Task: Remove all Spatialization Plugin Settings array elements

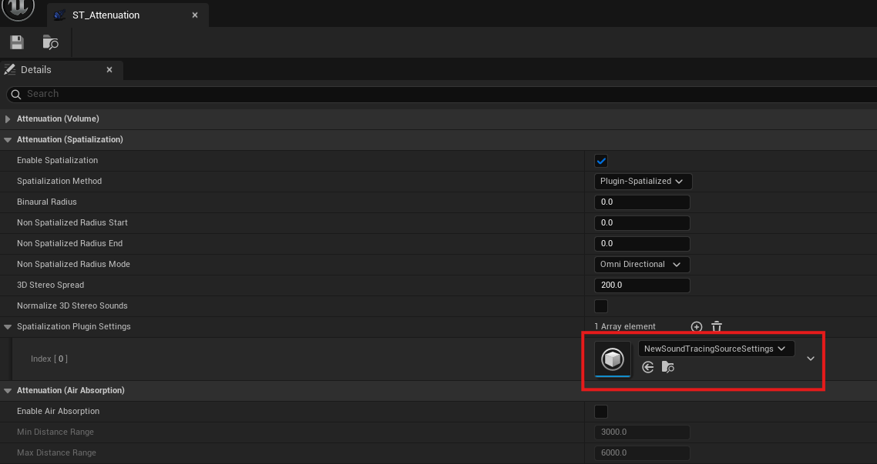Action: point(717,326)
